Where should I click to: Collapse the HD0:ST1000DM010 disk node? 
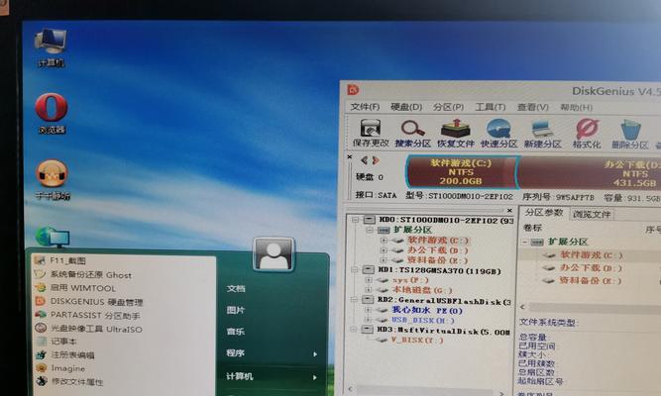(x=356, y=220)
